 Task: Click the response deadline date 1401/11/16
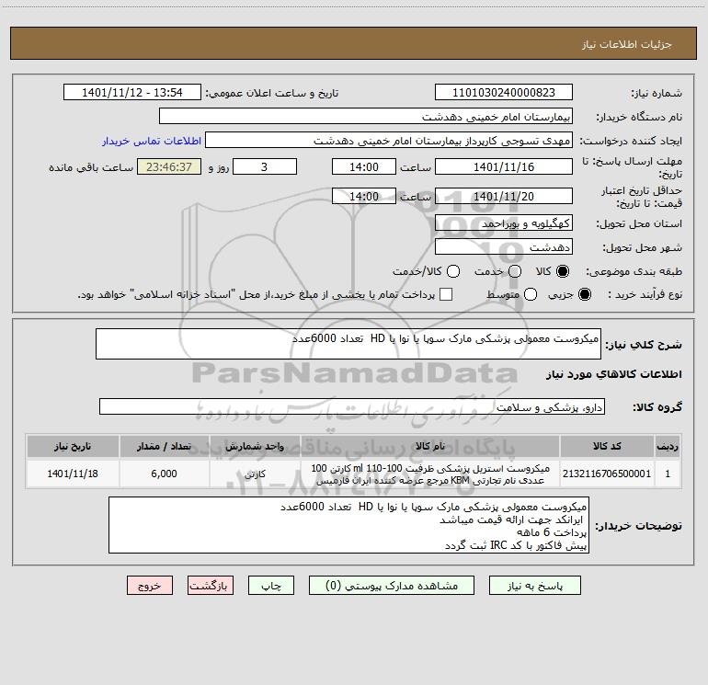(x=504, y=166)
